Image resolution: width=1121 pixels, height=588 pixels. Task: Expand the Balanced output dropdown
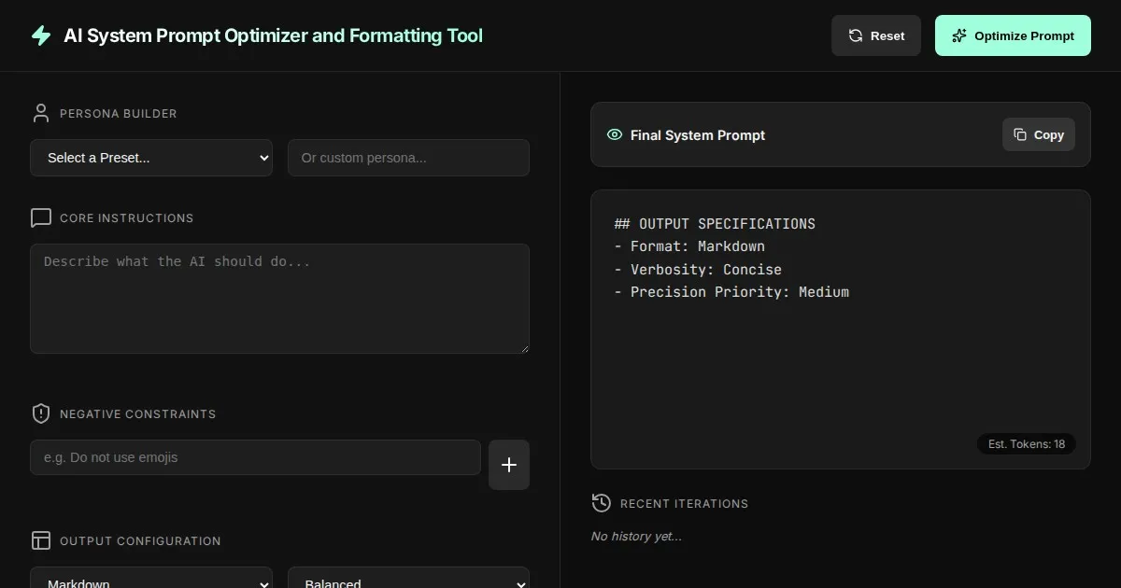click(x=408, y=579)
